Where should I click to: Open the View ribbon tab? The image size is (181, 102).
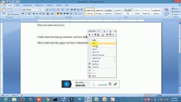click(x=66, y=5)
